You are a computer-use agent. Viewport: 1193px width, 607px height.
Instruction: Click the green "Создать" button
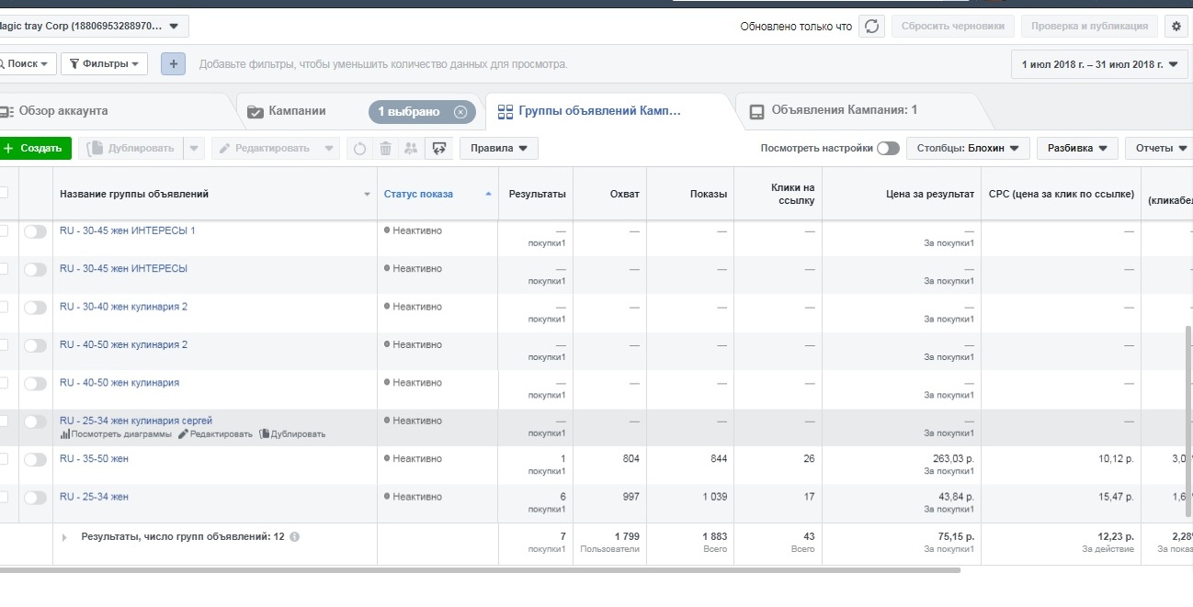click(34, 148)
